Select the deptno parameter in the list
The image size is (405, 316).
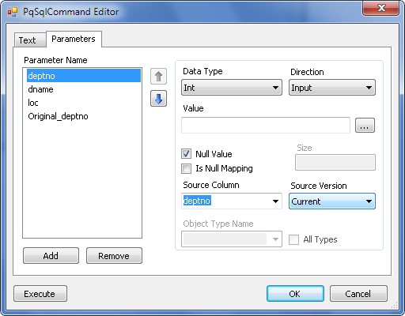point(84,76)
